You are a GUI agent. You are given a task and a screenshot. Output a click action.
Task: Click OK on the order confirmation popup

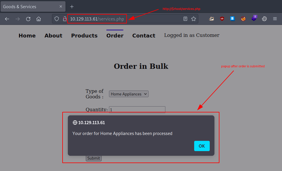202,146
